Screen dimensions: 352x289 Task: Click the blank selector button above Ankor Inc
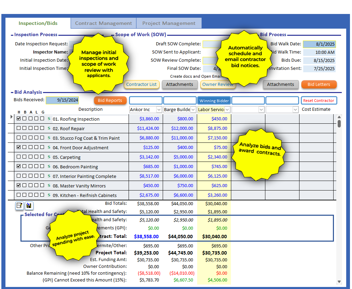(146, 101)
